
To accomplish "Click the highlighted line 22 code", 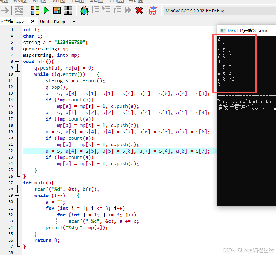I will tap(128, 151).
